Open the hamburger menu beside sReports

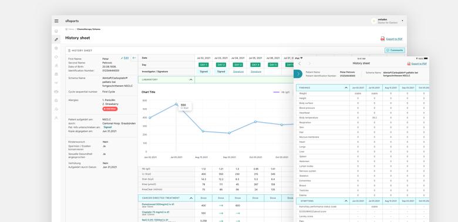tap(56, 21)
